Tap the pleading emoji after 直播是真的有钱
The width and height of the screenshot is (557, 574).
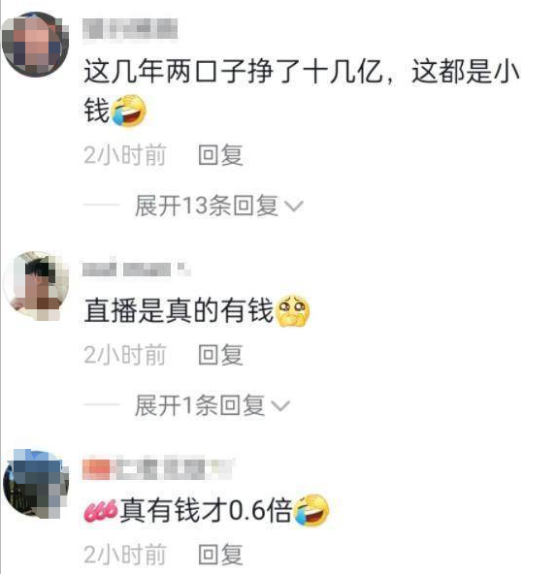point(292,311)
